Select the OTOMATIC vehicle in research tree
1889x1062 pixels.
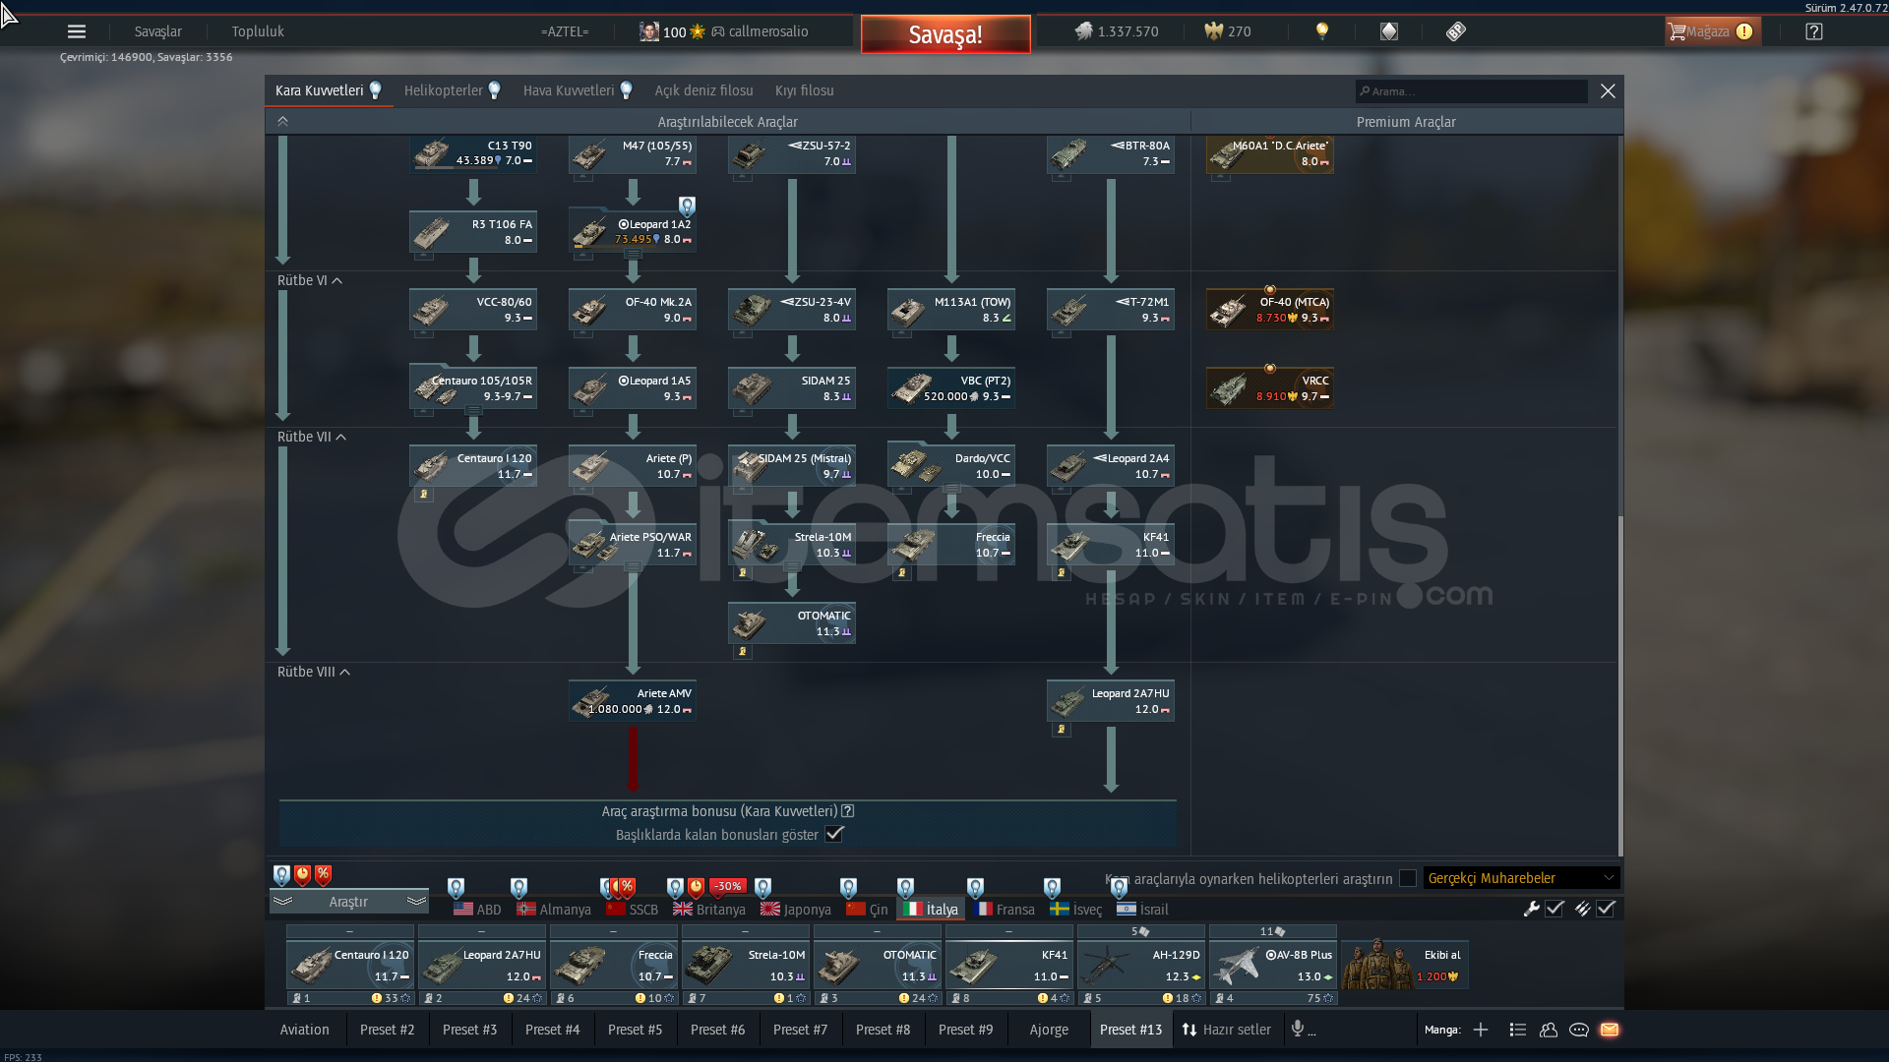[x=792, y=623]
